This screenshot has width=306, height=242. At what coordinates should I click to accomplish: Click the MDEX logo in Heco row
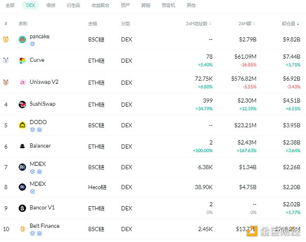[x=22, y=187]
